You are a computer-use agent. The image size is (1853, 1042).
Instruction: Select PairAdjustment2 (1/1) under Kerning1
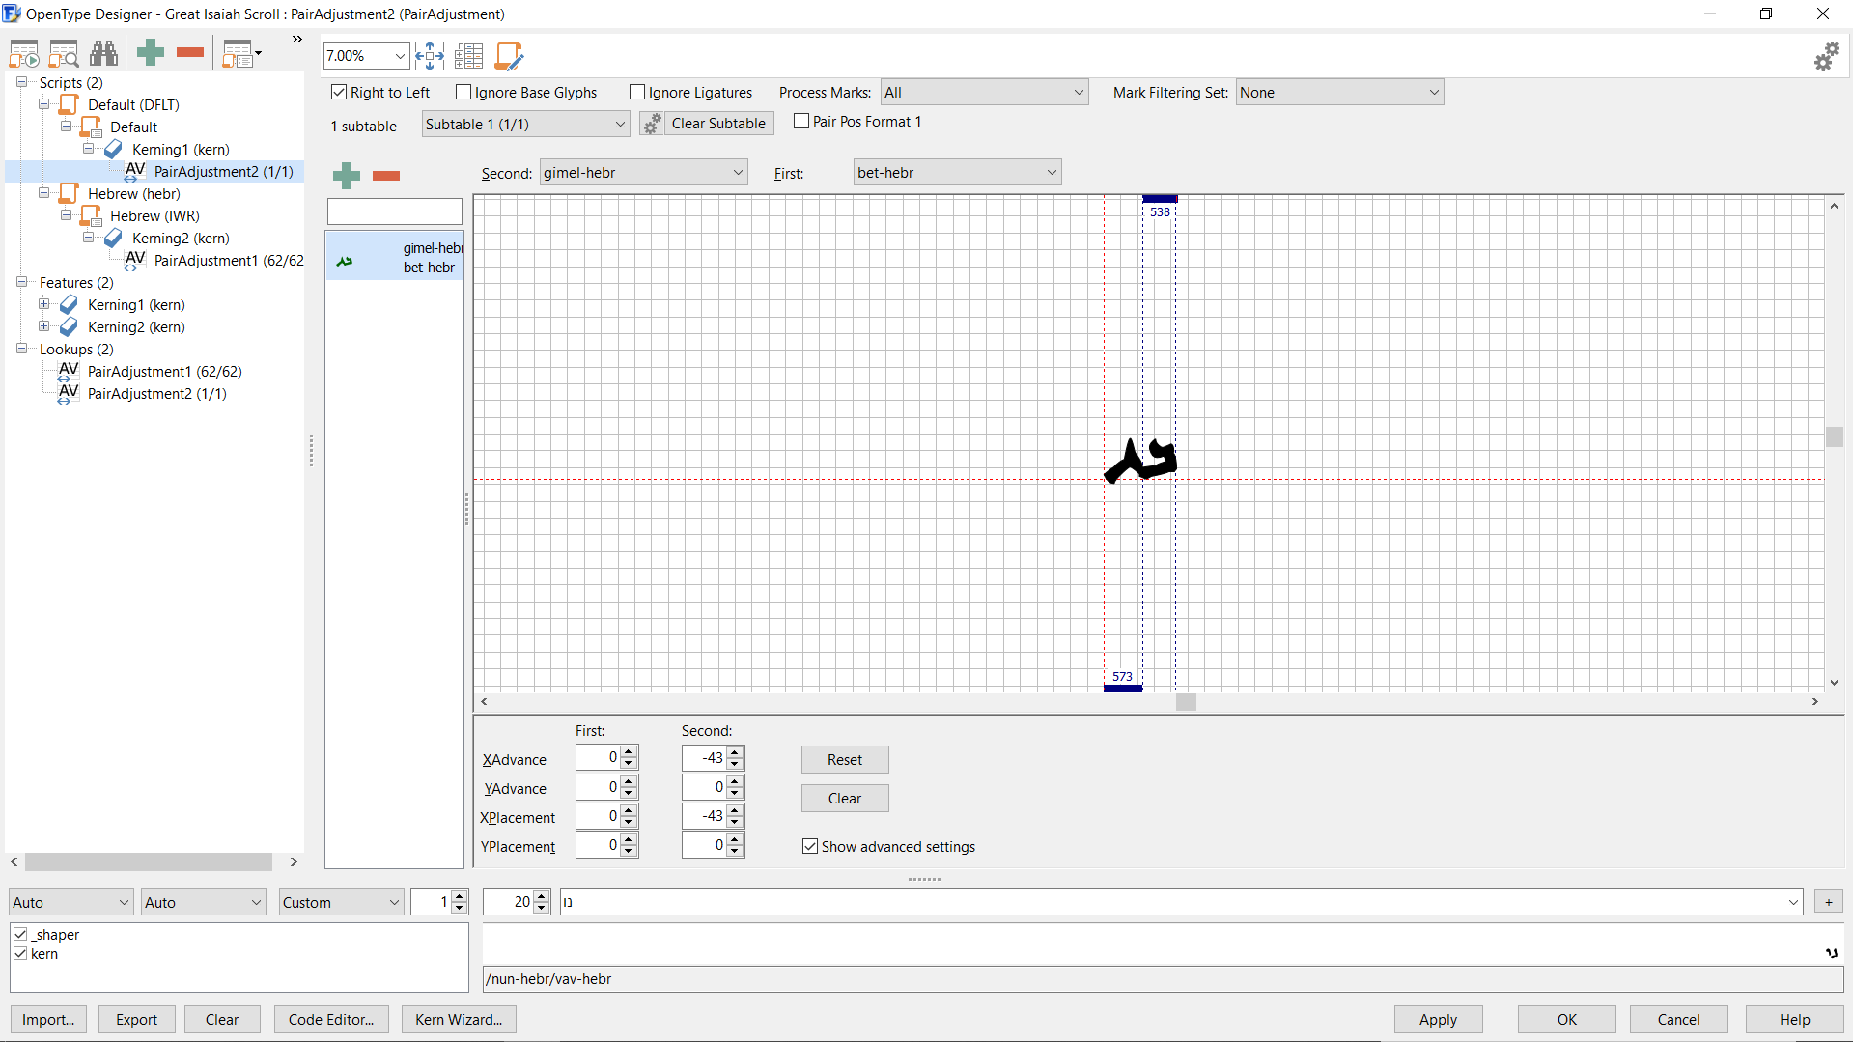(223, 171)
